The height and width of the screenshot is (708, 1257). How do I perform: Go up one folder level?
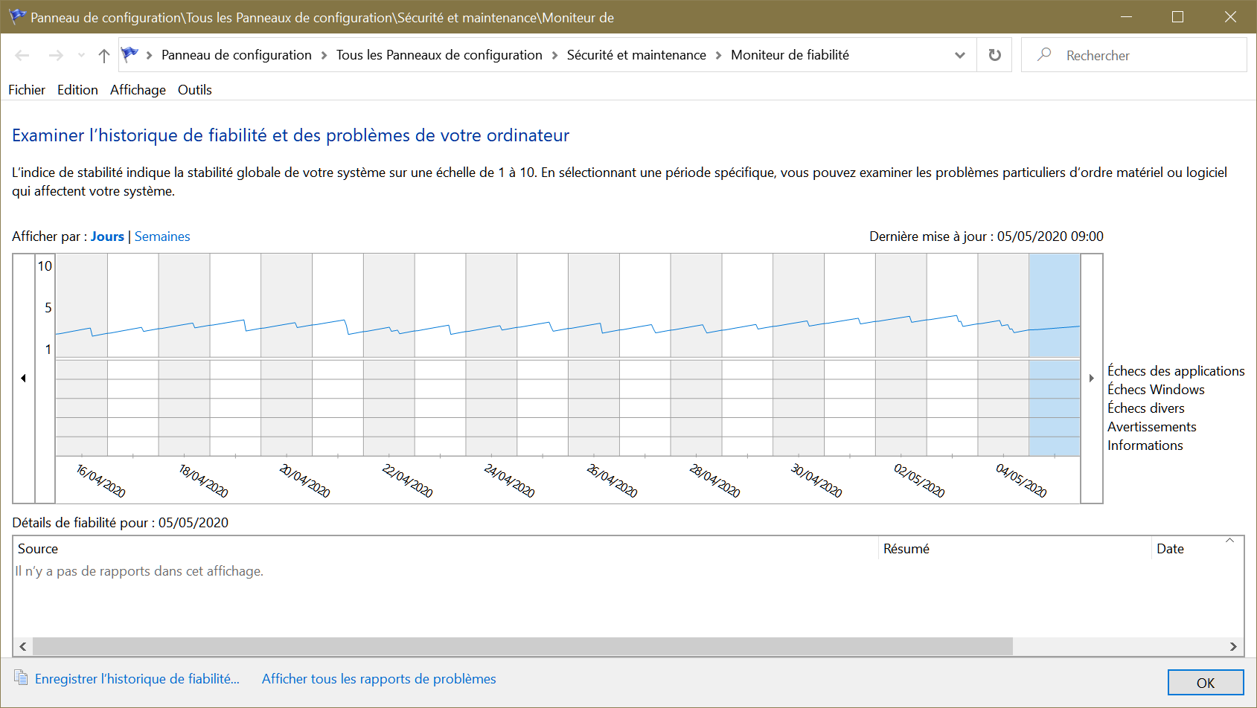click(x=104, y=55)
